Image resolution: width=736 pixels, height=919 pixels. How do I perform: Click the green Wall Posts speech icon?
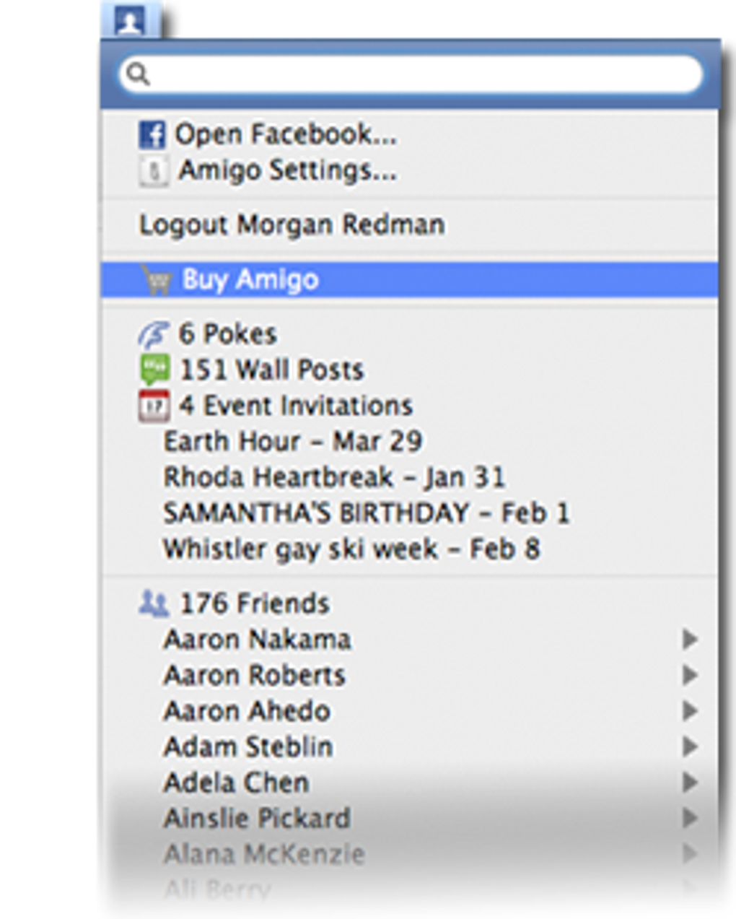point(154,370)
